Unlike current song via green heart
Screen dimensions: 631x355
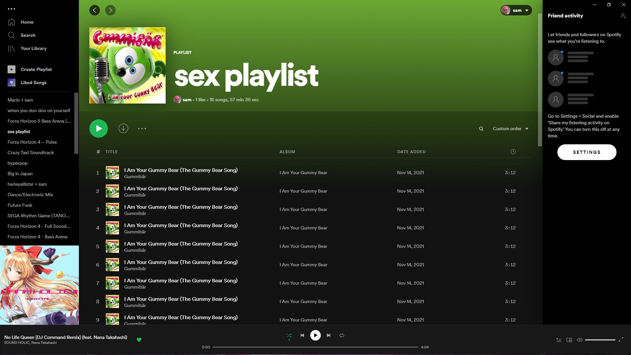[139, 340]
